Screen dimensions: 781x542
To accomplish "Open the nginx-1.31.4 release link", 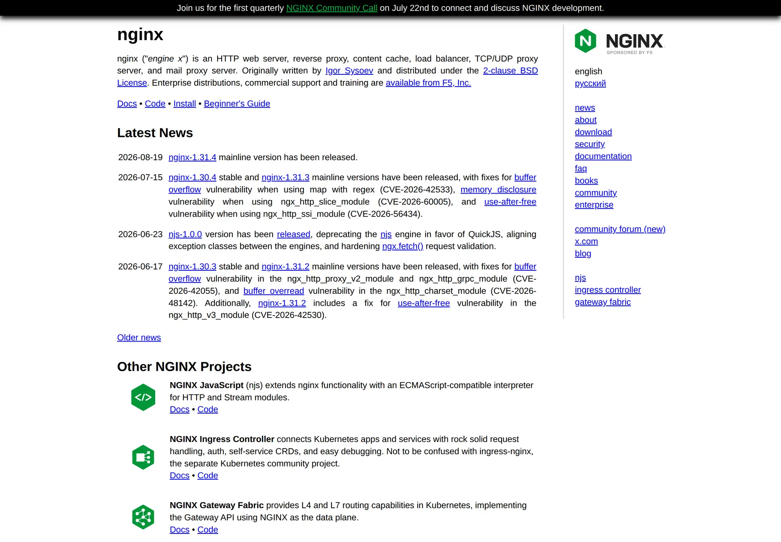I will click(192, 157).
